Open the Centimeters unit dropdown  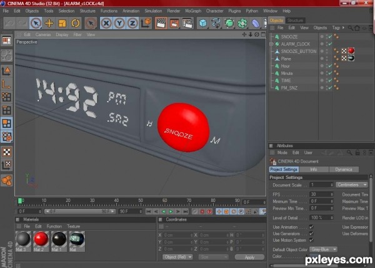pyautogui.click(x=351, y=184)
